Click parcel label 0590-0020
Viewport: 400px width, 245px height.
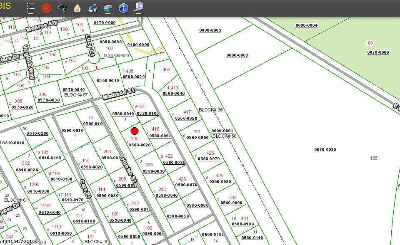click(92, 167)
